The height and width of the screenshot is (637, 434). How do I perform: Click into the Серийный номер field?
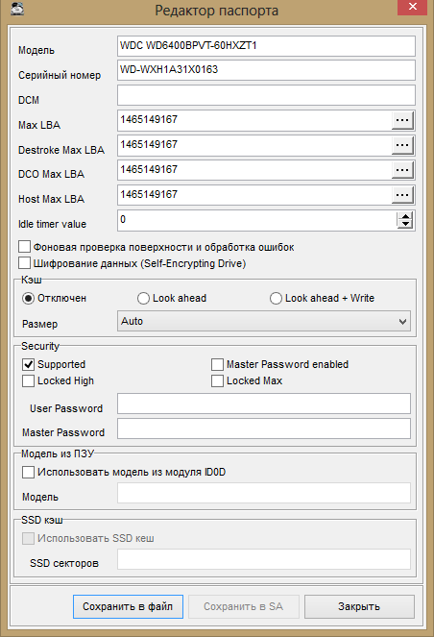(266, 70)
